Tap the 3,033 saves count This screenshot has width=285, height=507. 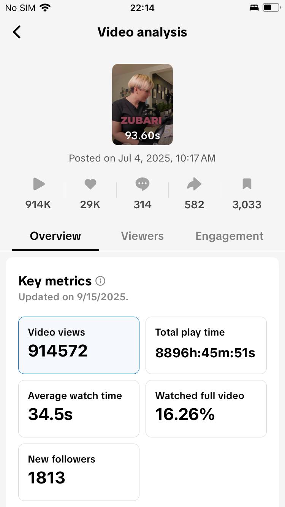coord(247,205)
